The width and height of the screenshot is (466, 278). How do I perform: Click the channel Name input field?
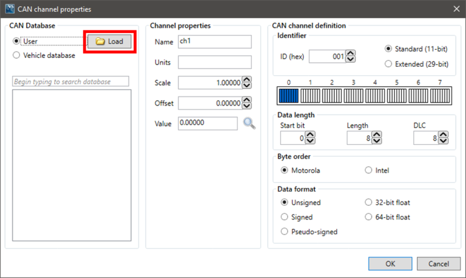pyautogui.click(x=214, y=42)
